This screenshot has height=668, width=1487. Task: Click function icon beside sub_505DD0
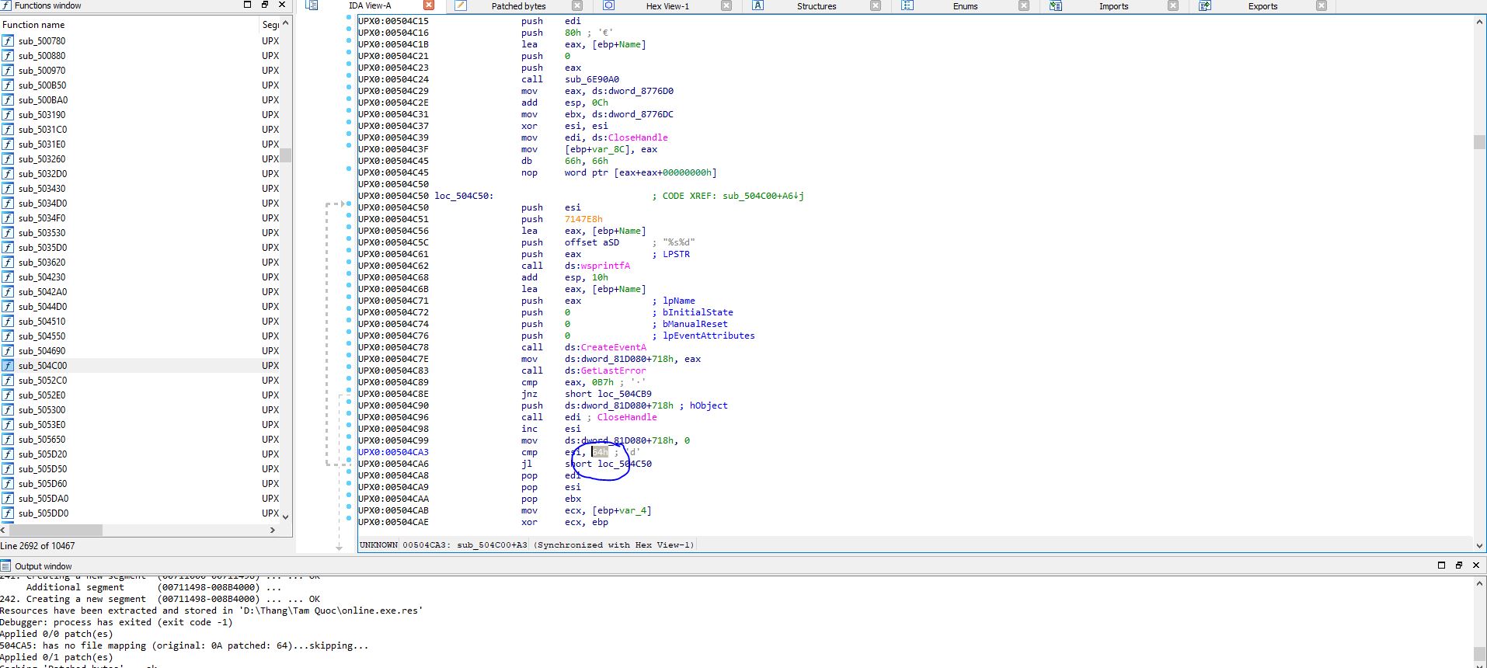click(x=8, y=513)
